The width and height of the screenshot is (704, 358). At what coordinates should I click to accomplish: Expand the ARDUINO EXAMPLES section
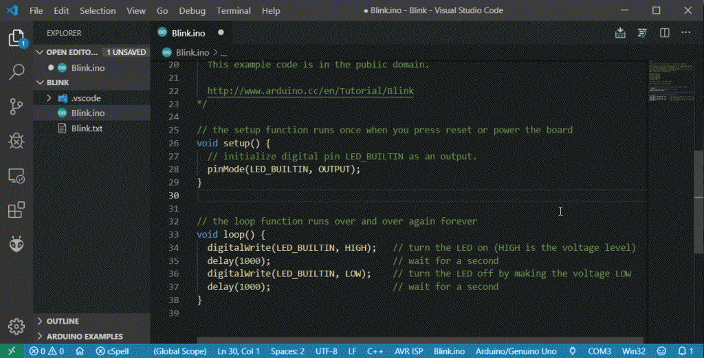(x=84, y=336)
